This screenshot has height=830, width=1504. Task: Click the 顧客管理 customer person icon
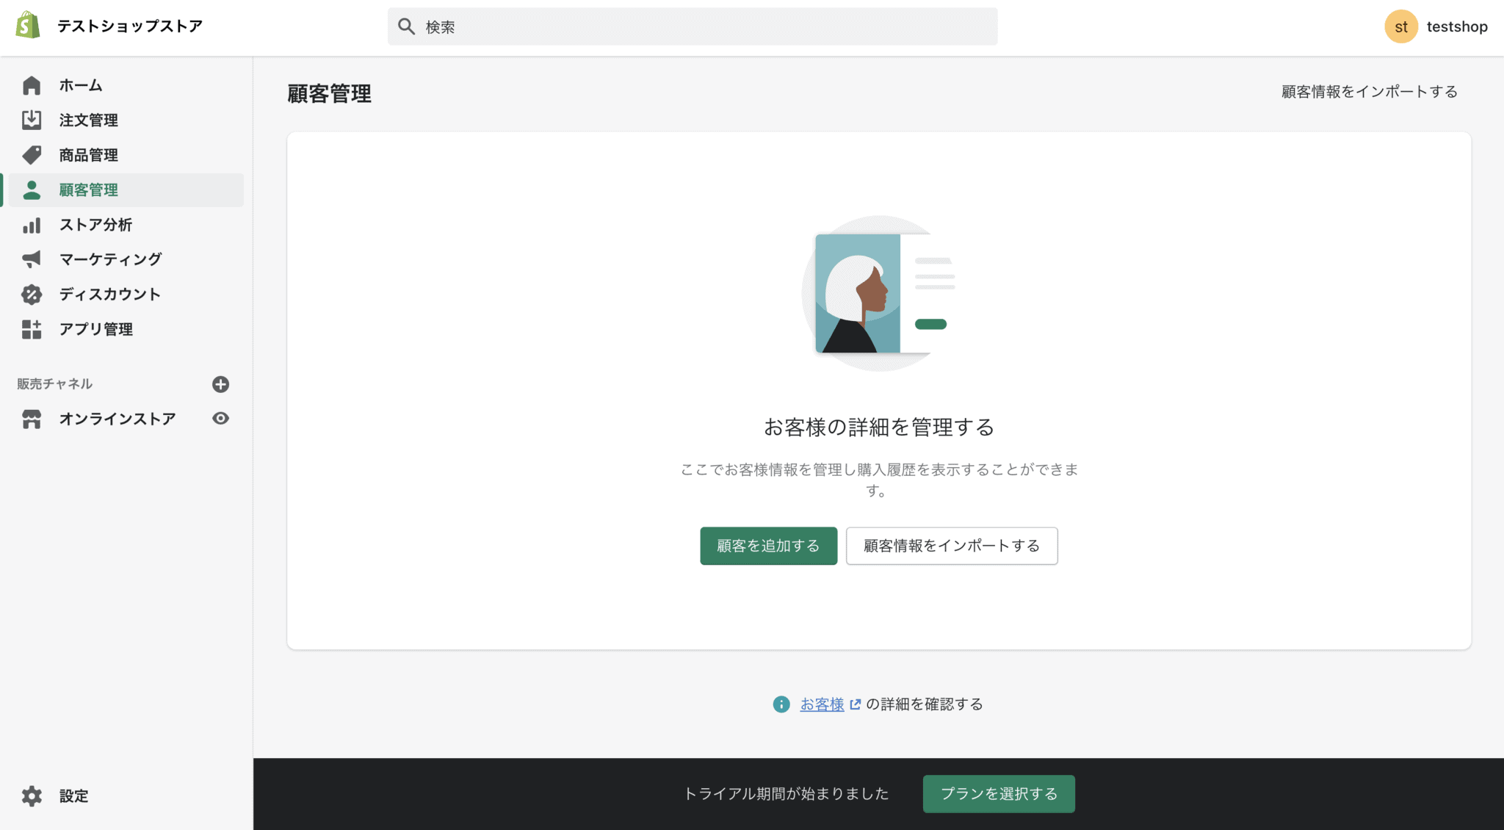pyautogui.click(x=32, y=190)
